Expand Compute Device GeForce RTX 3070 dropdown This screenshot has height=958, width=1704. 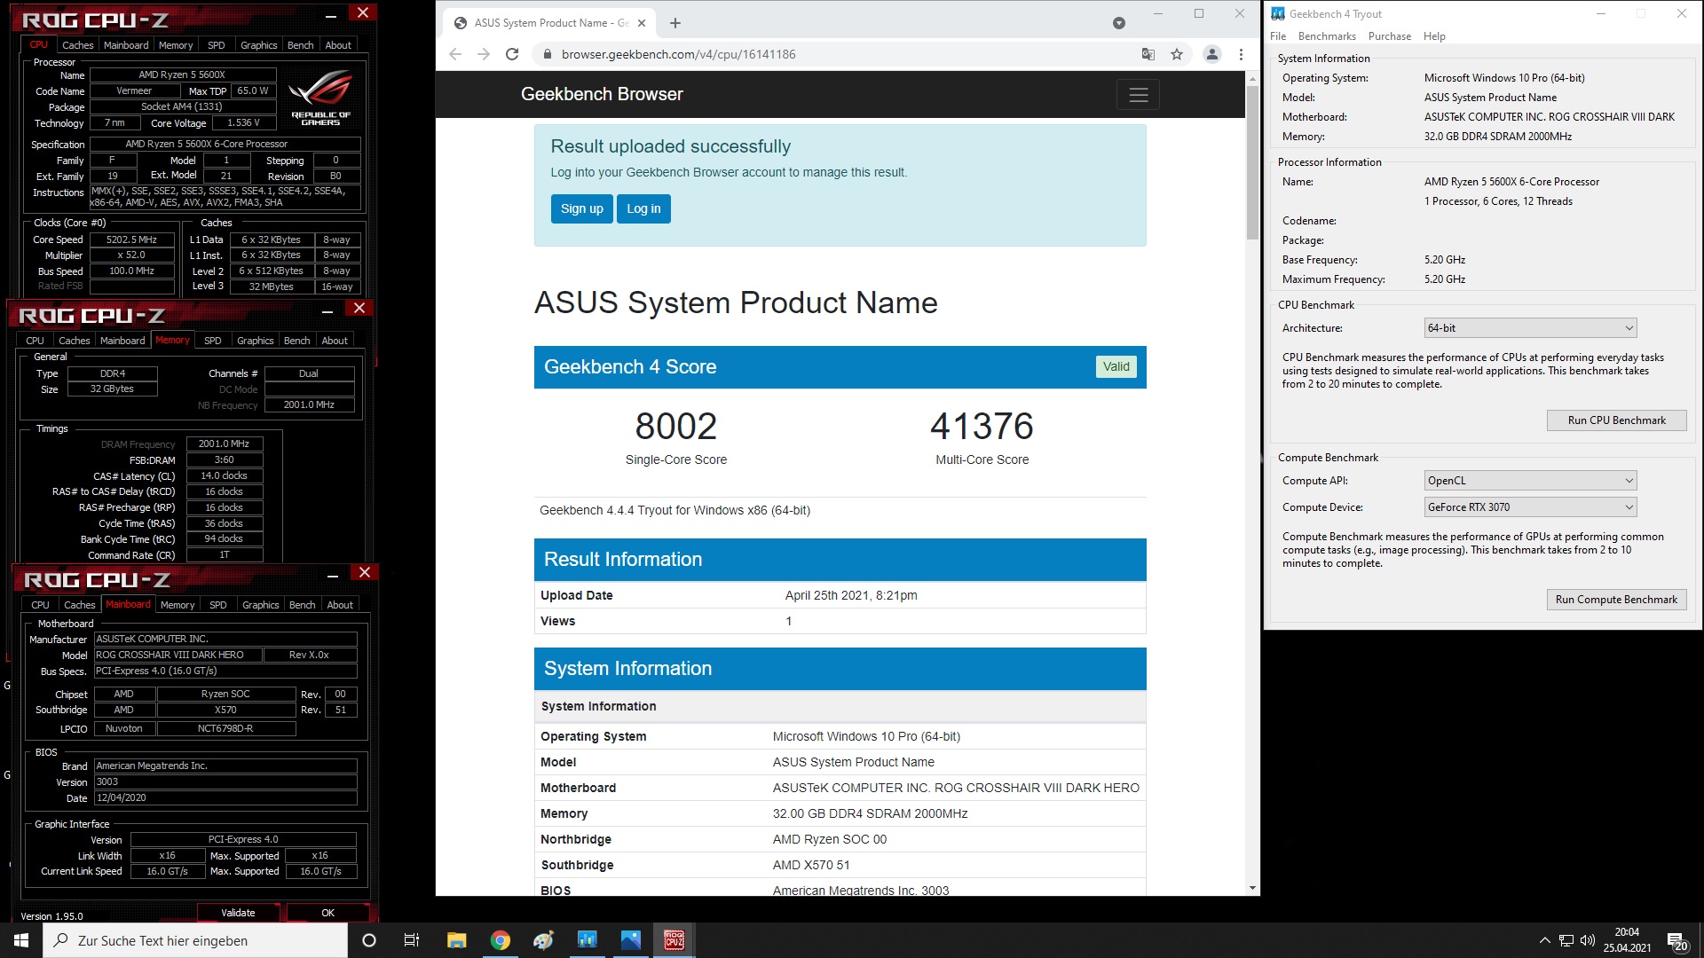click(x=1530, y=507)
